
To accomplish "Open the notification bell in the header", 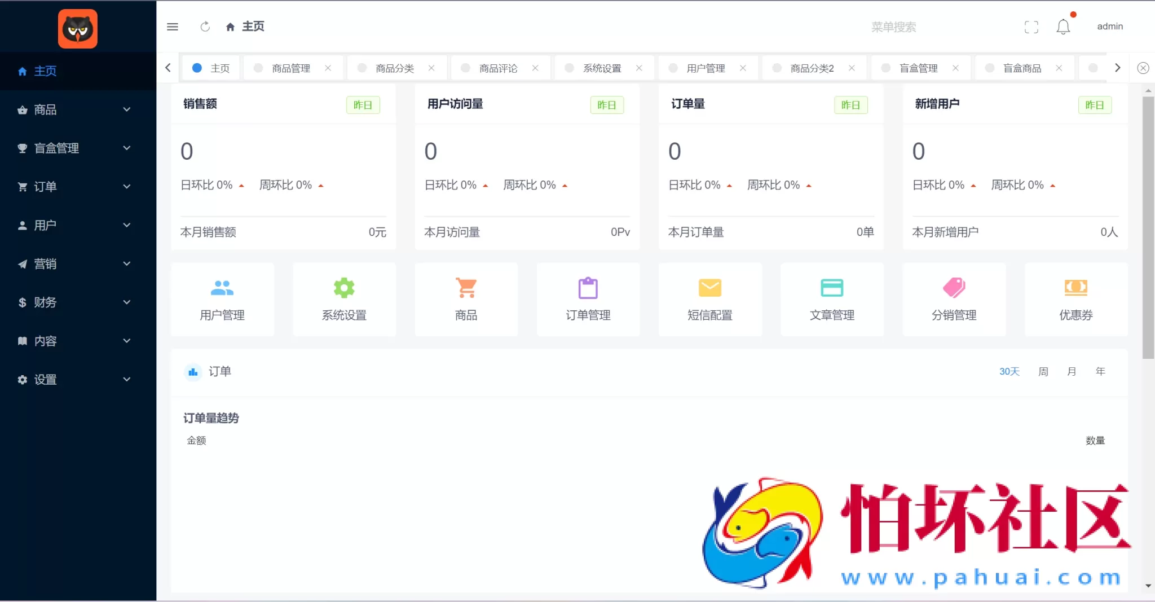I will [1064, 27].
